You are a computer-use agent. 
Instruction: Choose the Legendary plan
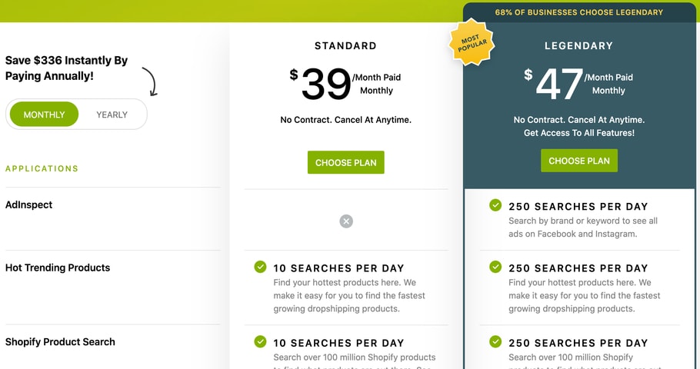click(579, 161)
